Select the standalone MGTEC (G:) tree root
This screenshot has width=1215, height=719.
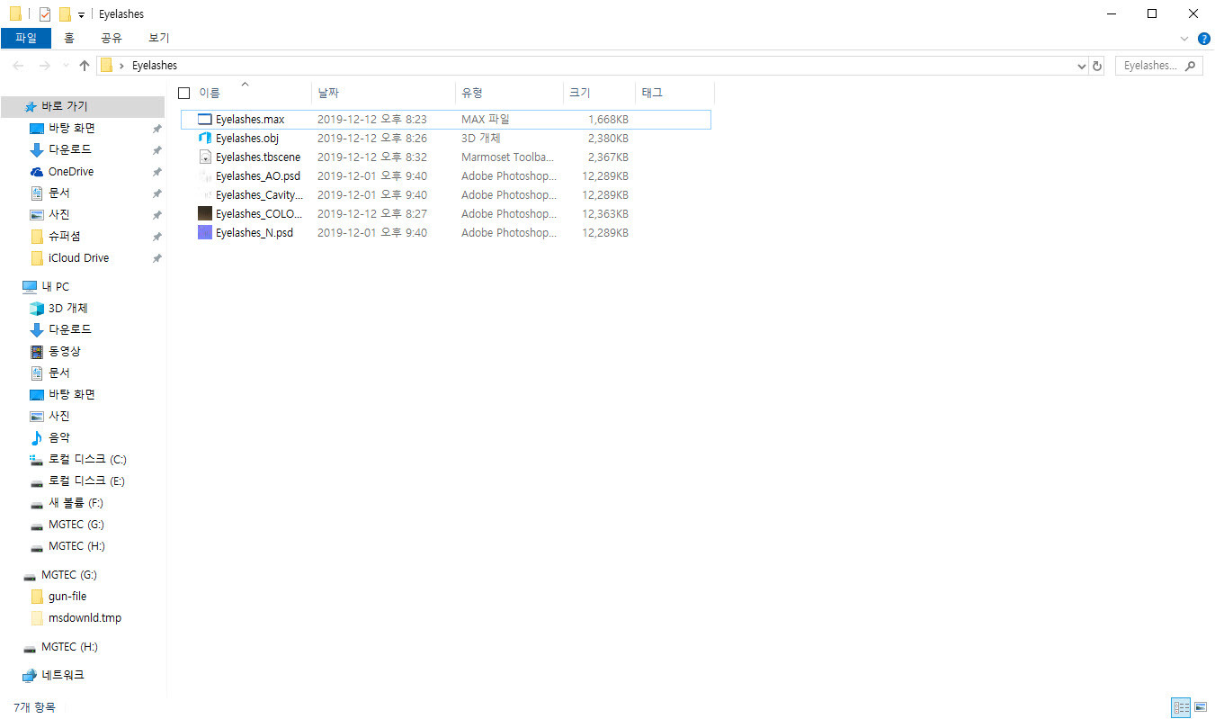pos(69,574)
